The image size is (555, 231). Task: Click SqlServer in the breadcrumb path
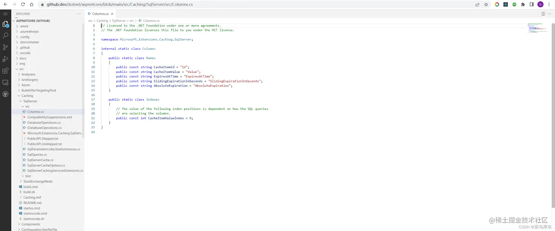click(x=119, y=21)
